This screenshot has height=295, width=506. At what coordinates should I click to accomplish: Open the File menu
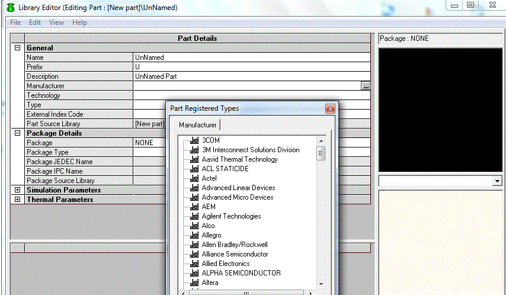click(15, 23)
